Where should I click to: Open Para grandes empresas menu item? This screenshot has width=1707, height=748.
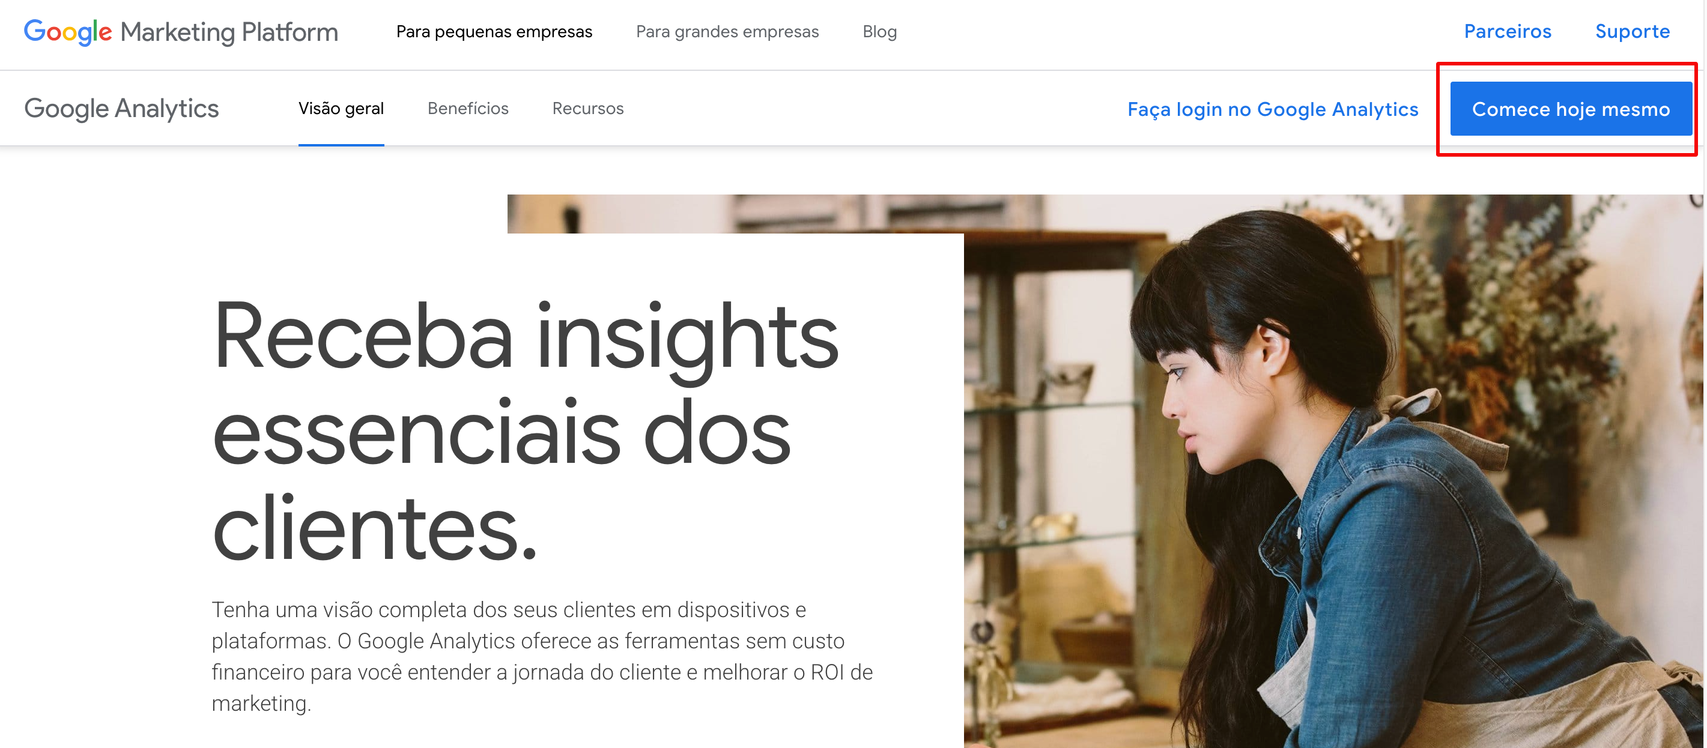pyautogui.click(x=727, y=32)
